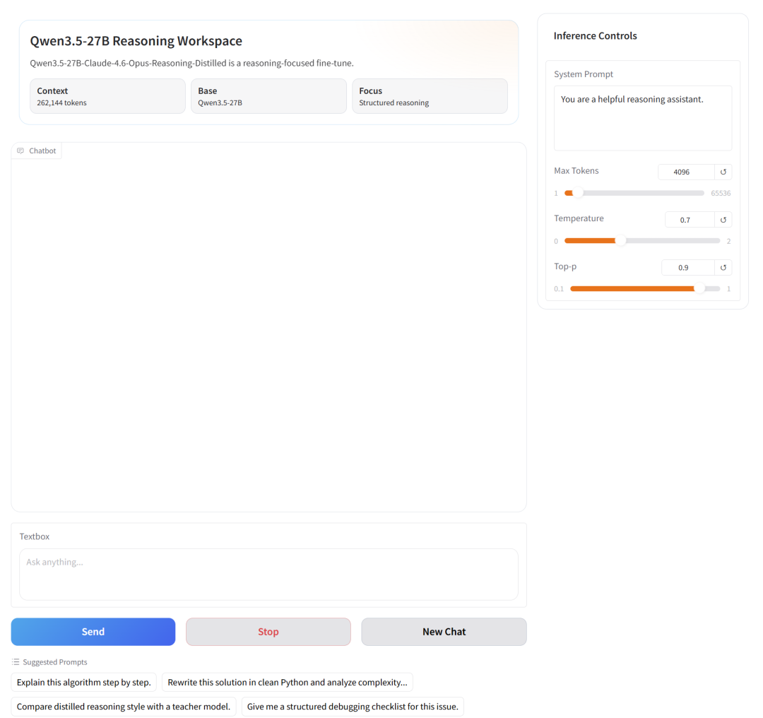Click the 65536 maximum value of Max Tokens
This screenshot has width=763, height=718.
(721, 193)
